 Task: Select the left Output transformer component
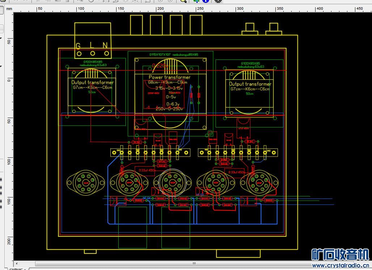coord(92,83)
